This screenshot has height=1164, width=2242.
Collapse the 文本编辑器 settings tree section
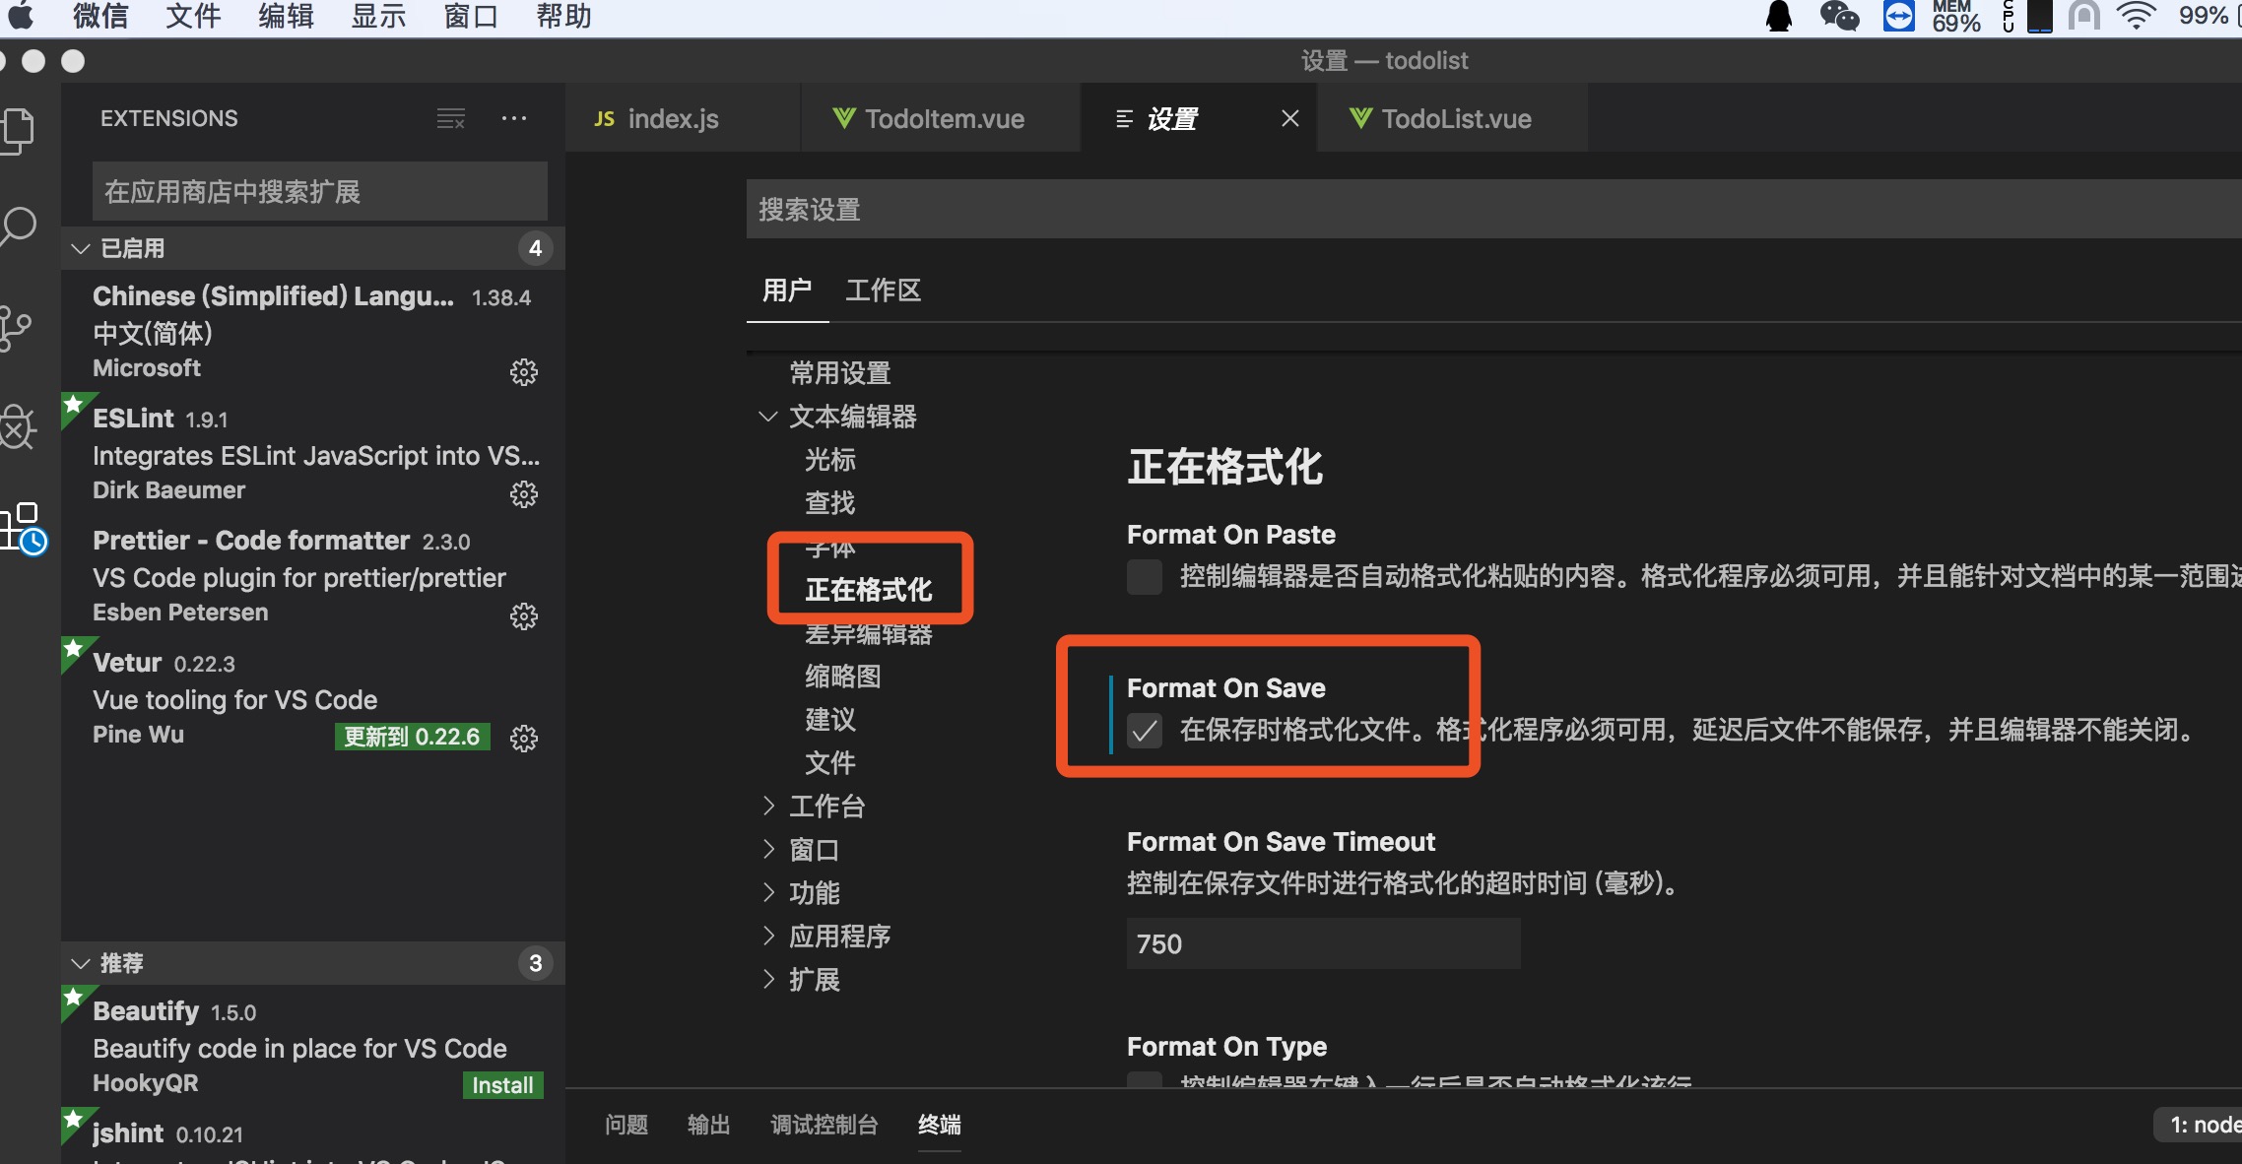(768, 417)
